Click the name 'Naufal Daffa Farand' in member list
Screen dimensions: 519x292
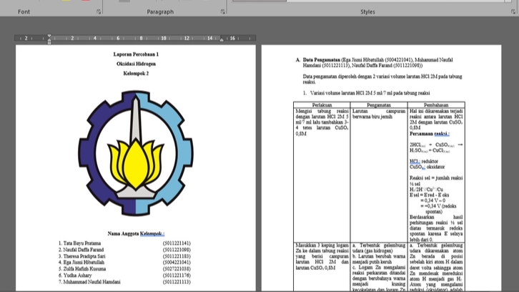point(84,250)
